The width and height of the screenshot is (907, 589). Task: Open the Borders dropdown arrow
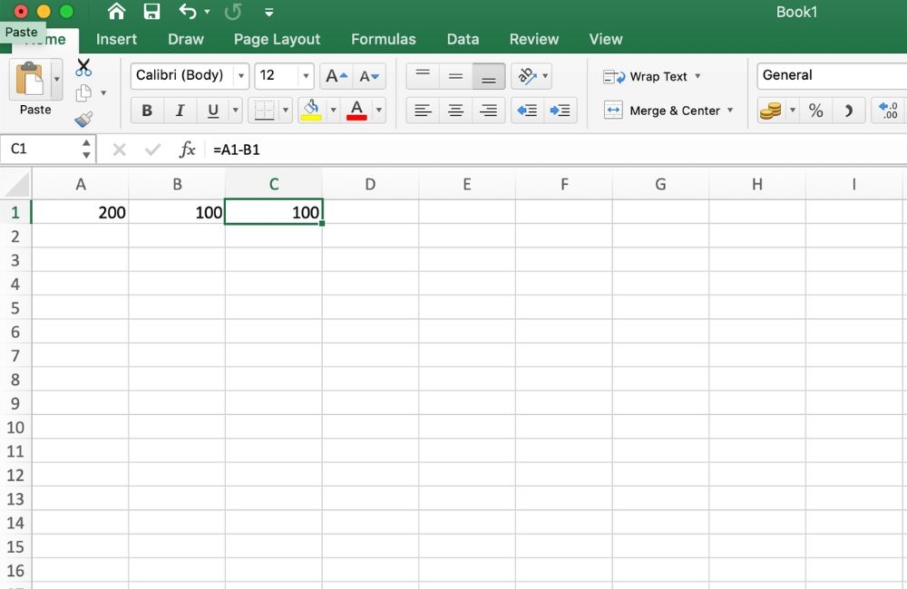(x=286, y=111)
